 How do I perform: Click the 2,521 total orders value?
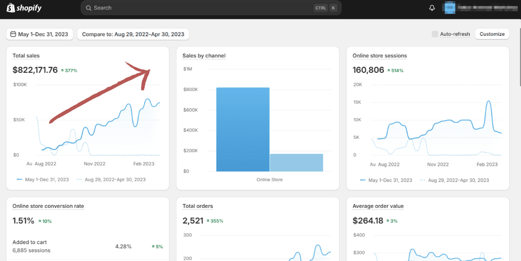[193, 221]
